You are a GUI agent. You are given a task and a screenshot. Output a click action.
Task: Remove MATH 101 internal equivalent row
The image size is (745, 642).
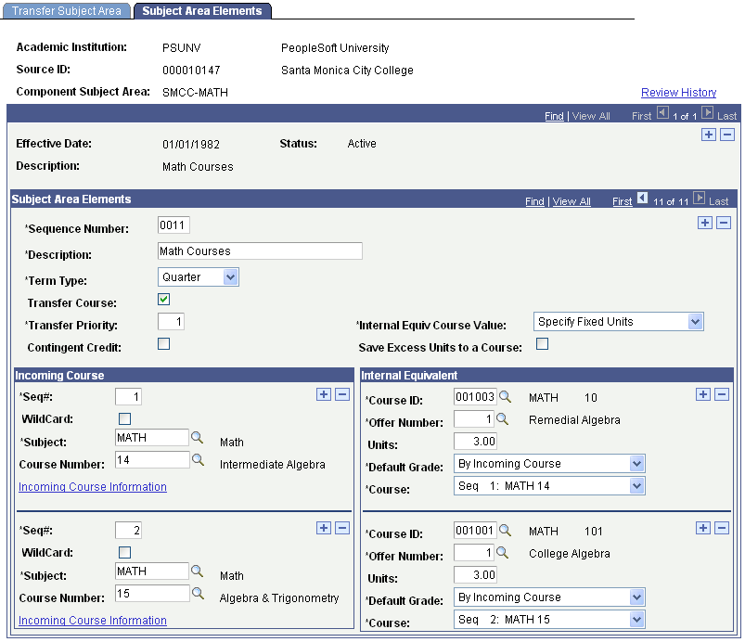[721, 528]
